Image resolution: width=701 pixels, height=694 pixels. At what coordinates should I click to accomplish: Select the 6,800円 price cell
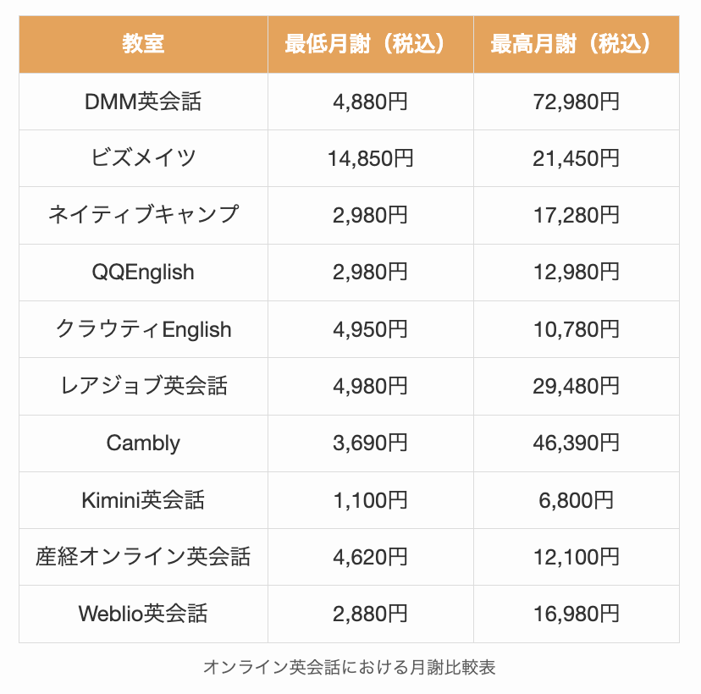[576, 500]
